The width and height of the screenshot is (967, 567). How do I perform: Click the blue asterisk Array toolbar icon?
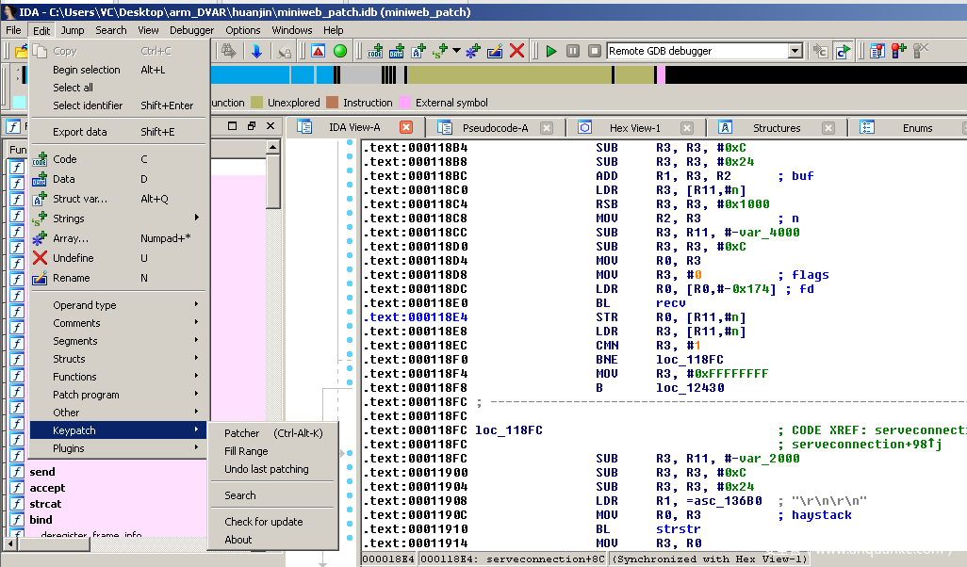(473, 51)
